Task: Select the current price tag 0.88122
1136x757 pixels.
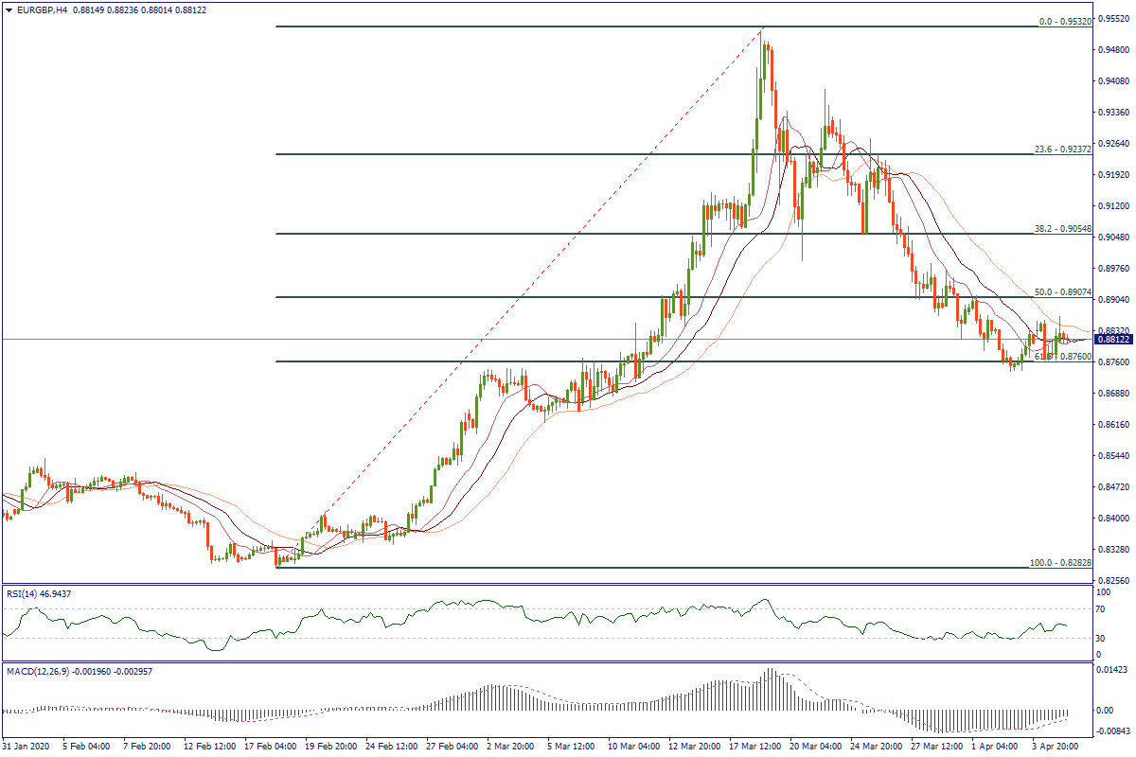Action: tap(1112, 339)
